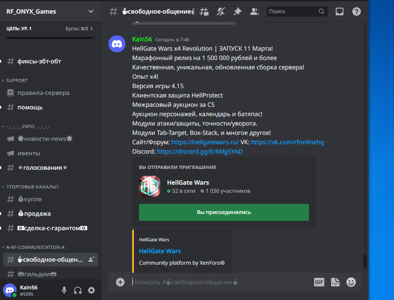
Task: Click Kain56 username in bottom panel
Action: (x=28, y=287)
